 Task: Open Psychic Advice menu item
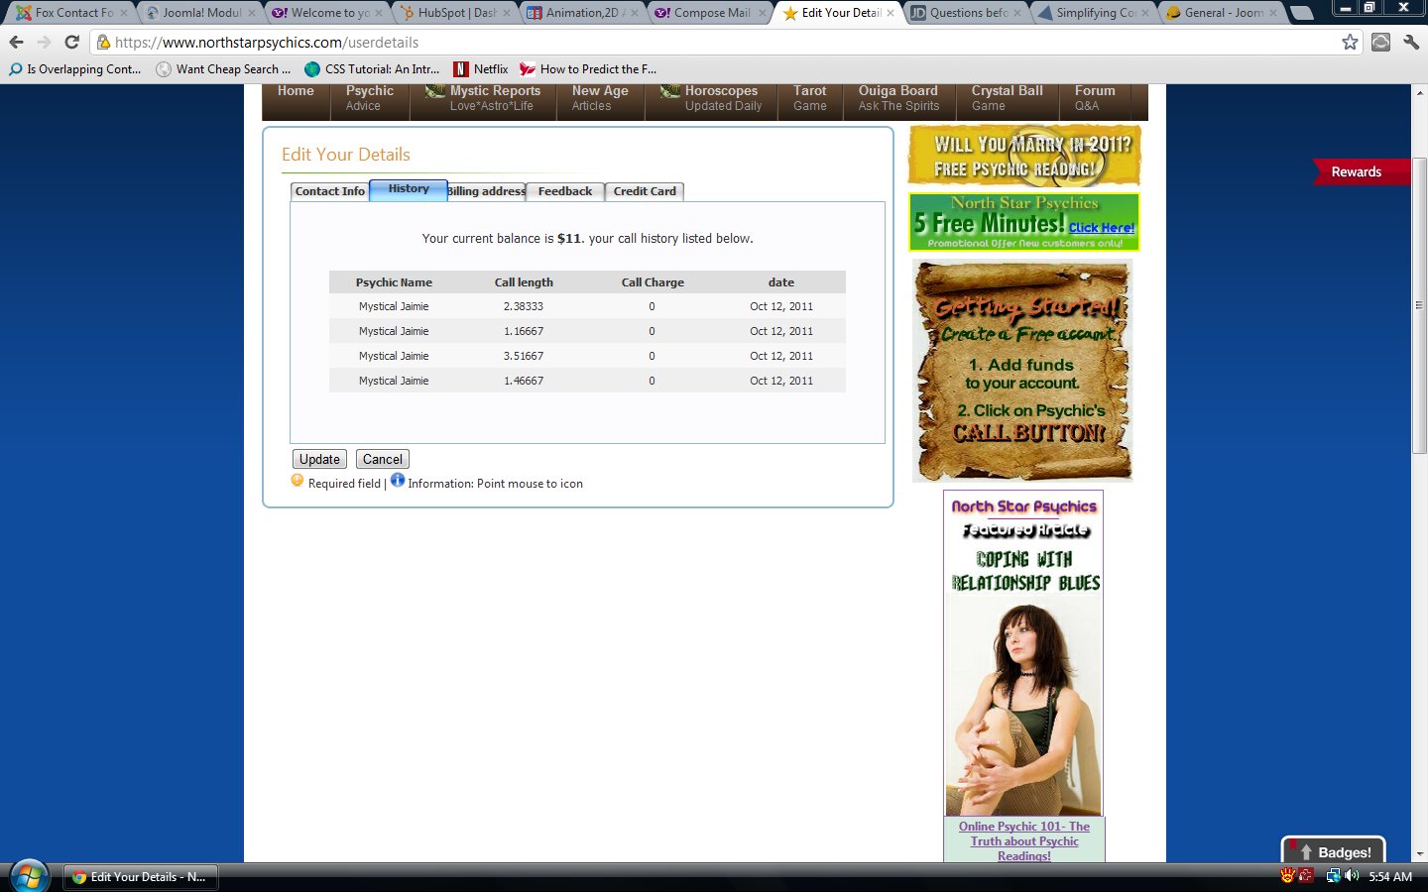[x=369, y=97]
